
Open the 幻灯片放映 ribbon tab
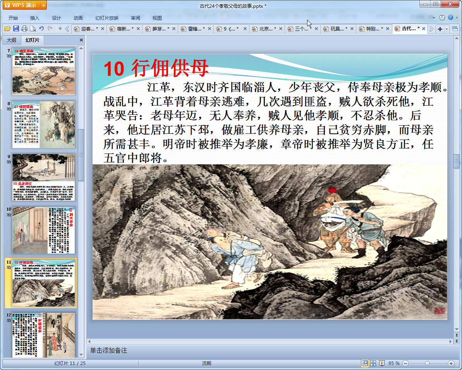coord(106,18)
